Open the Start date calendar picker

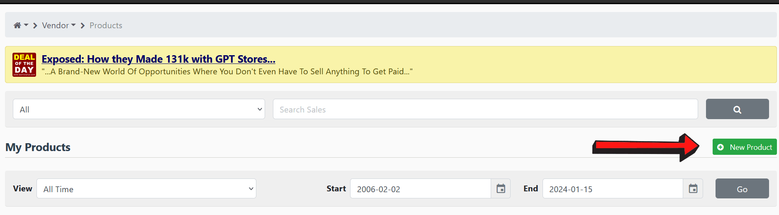(x=501, y=189)
